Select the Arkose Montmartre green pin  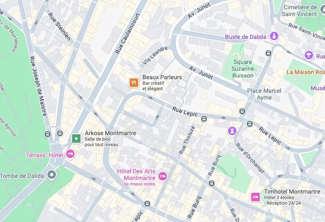(x=76, y=139)
